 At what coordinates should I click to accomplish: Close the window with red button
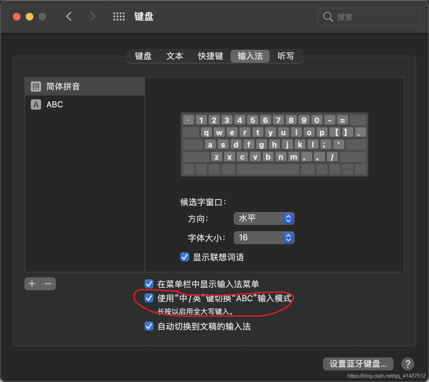coord(17,17)
